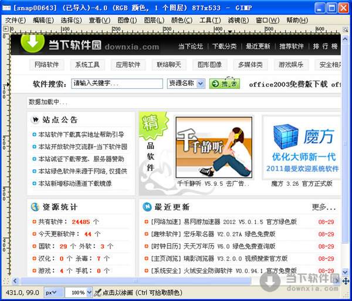Click the 更多... link
The image size is (352, 301).
(x=324, y=207)
